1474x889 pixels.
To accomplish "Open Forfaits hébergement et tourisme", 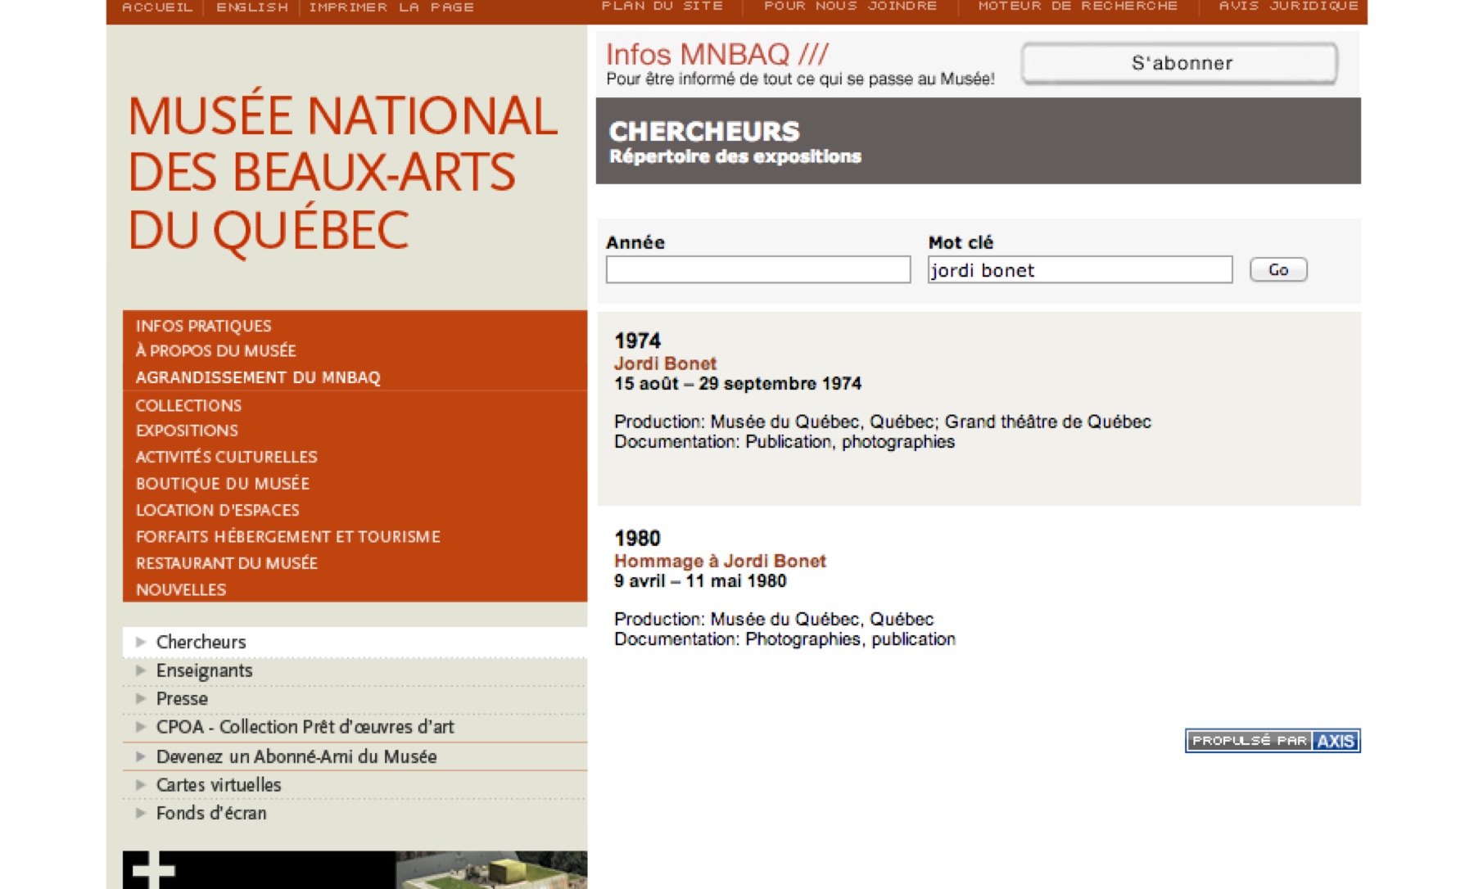I will click(288, 537).
